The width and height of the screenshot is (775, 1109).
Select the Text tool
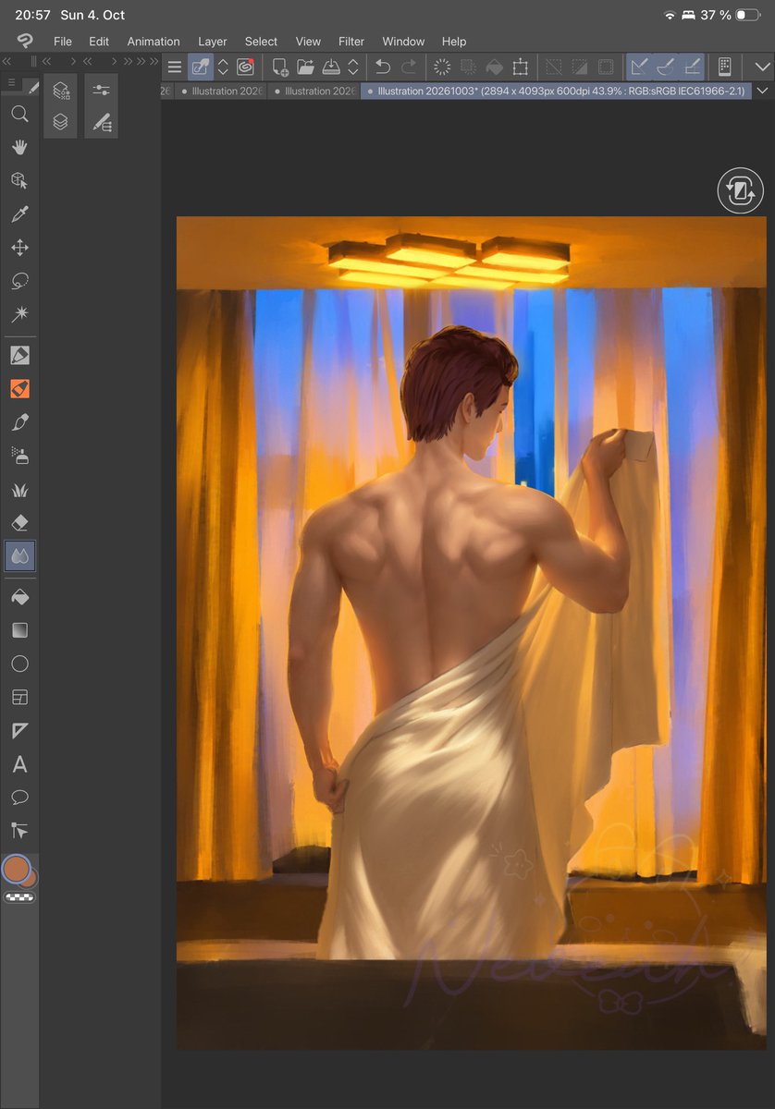(x=19, y=764)
